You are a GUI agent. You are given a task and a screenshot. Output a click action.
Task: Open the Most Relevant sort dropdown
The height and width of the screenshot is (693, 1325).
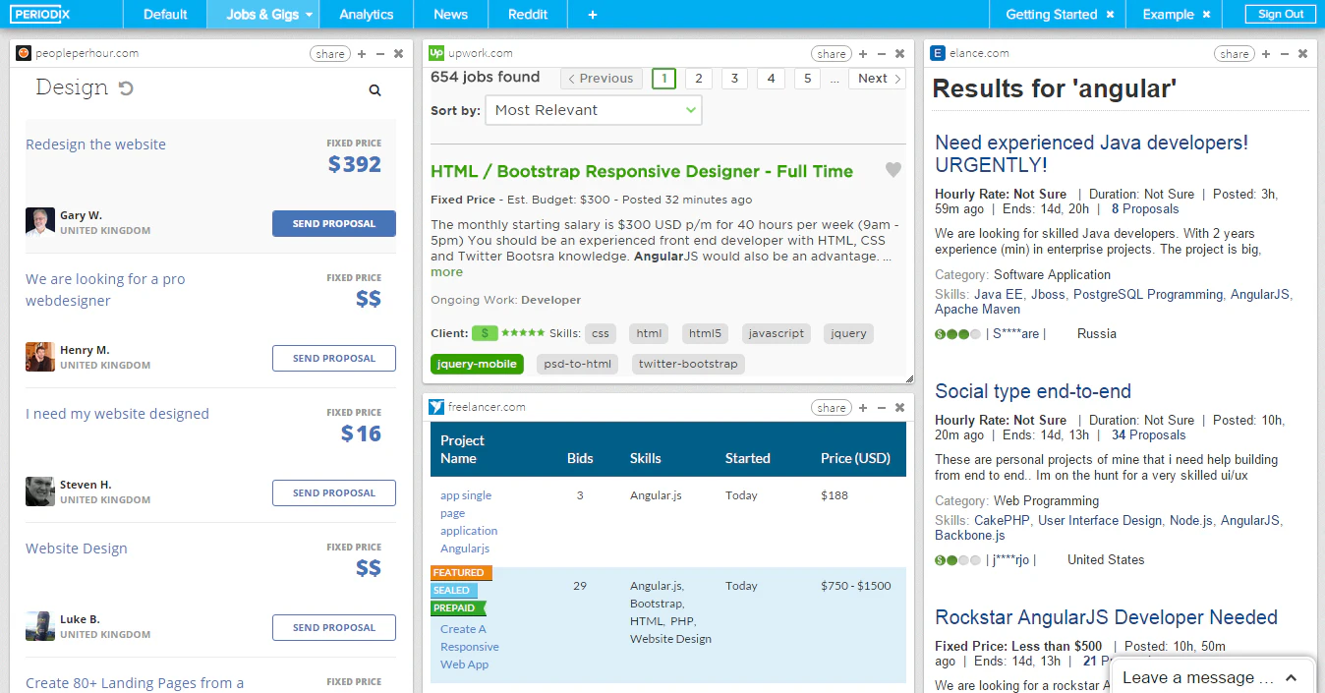(x=594, y=110)
